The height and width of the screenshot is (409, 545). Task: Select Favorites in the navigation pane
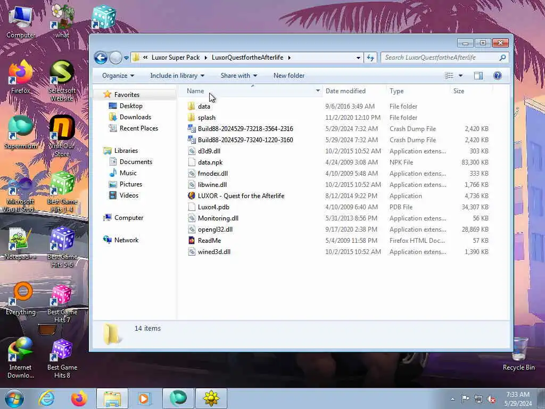tap(127, 95)
